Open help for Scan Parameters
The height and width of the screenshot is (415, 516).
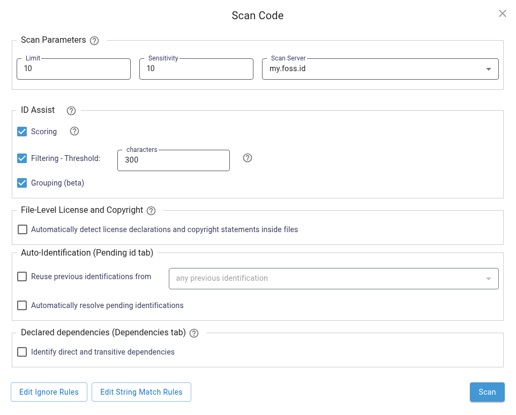coord(94,41)
